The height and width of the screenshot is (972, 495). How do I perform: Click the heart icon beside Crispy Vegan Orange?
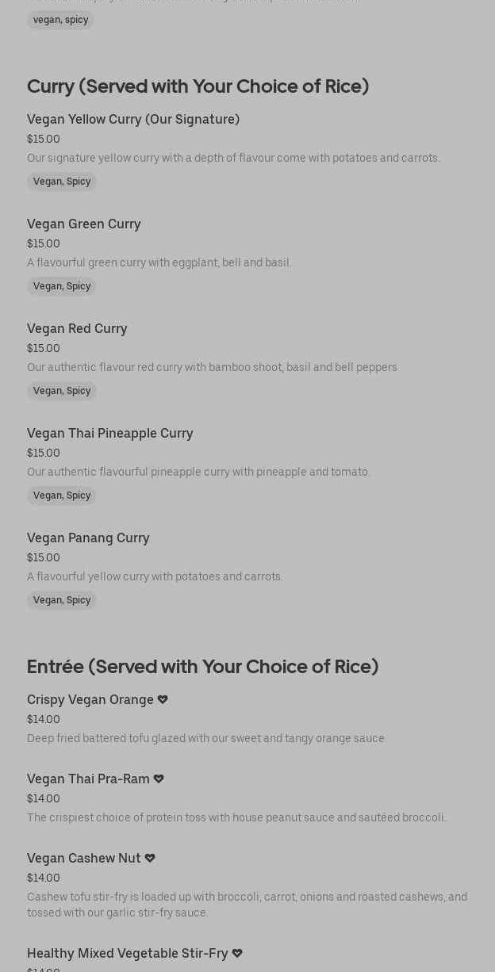click(x=163, y=699)
